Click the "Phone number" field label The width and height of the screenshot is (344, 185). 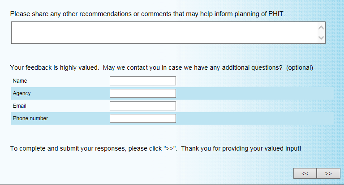tap(30, 118)
